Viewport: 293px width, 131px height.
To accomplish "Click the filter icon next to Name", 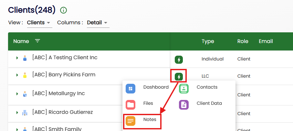I will point(38,41).
